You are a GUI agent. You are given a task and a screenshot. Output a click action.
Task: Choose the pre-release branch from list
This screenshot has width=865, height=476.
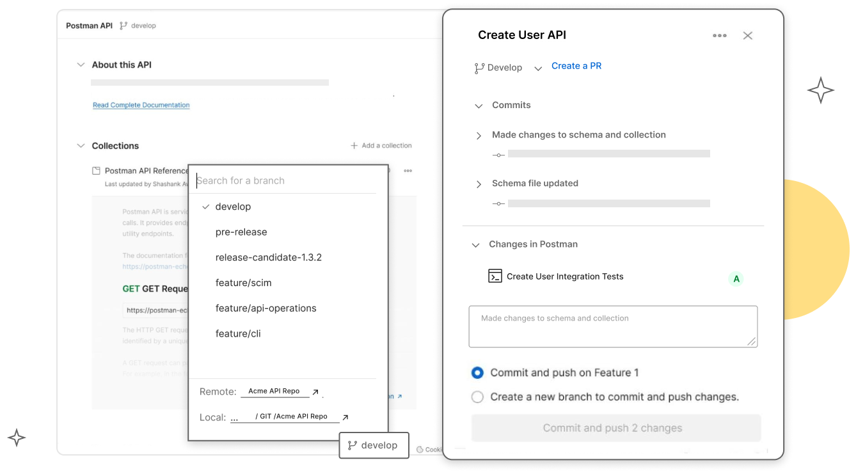pyautogui.click(x=241, y=232)
